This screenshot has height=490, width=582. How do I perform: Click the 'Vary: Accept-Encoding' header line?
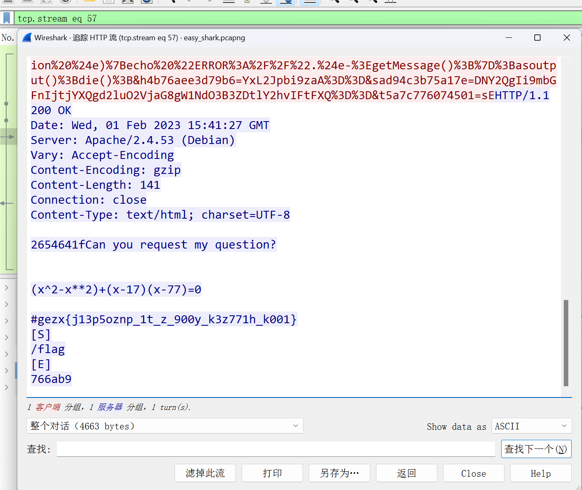point(102,155)
